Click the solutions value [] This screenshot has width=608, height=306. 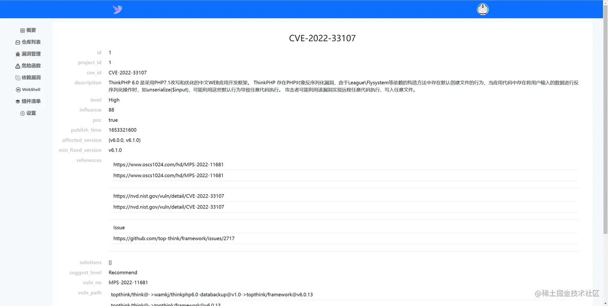[110, 262]
